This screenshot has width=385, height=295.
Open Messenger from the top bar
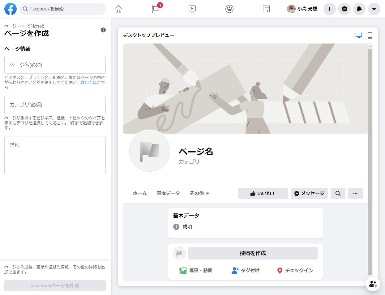pos(344,9)
